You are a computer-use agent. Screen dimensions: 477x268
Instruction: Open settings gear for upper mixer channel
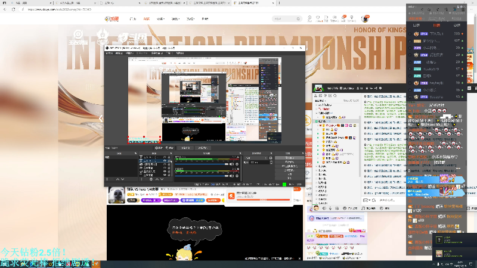coord(237,164)
